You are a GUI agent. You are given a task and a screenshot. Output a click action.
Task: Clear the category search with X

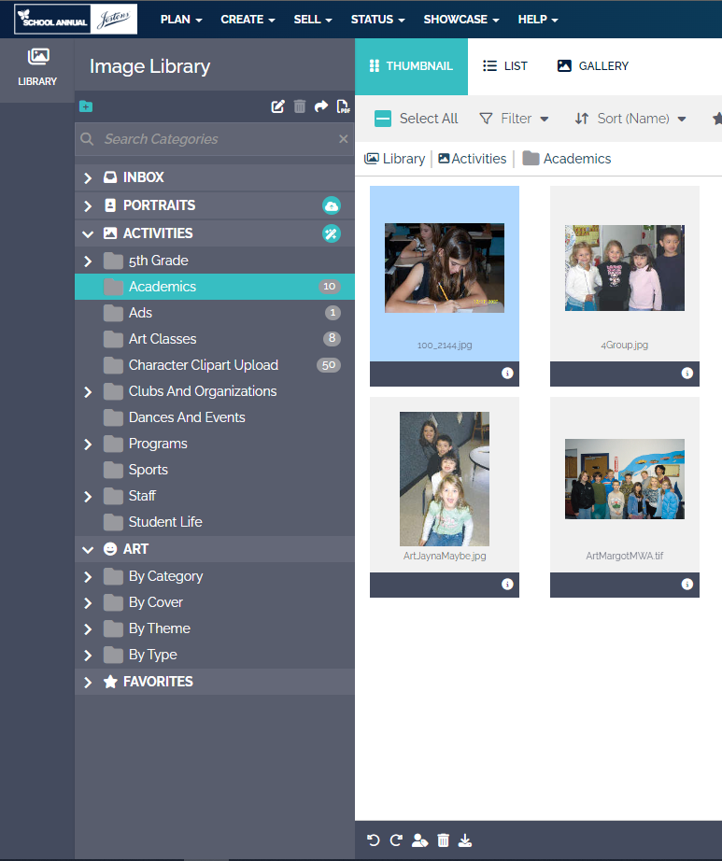344,139
